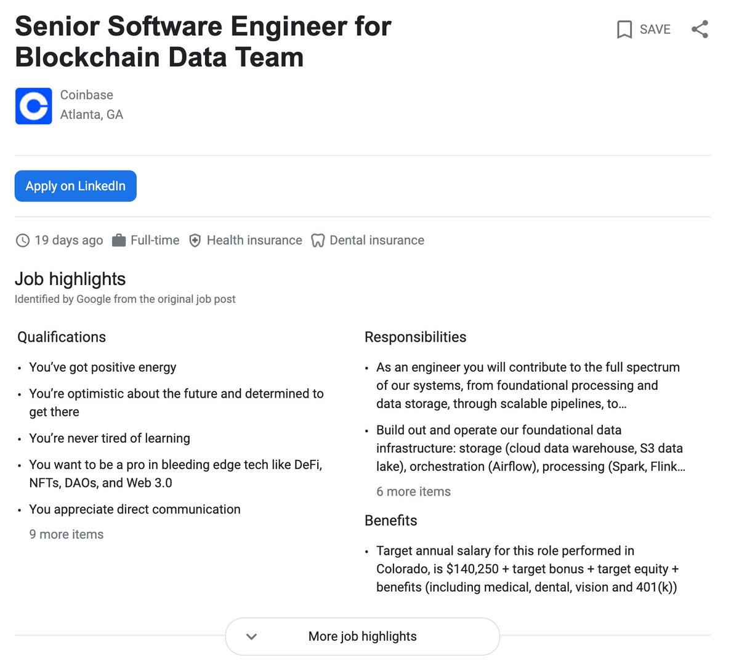
Task: Click the Qualifications section heading
Action: (x=62, y=337)
